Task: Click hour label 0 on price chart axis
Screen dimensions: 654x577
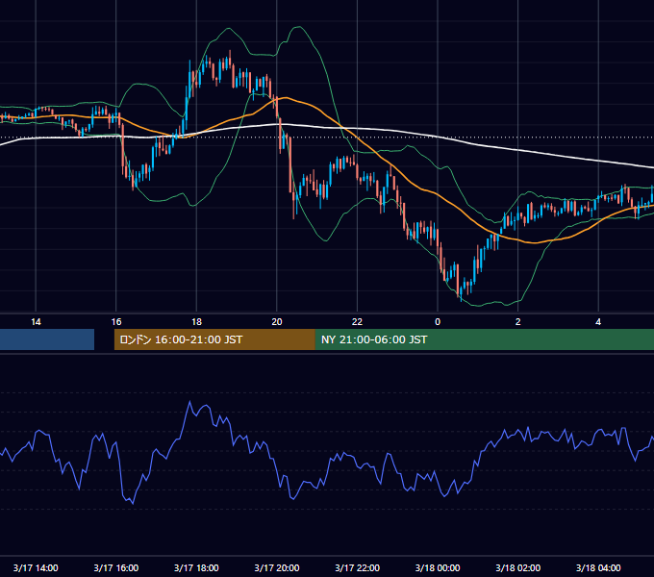Action: point(438,322)
